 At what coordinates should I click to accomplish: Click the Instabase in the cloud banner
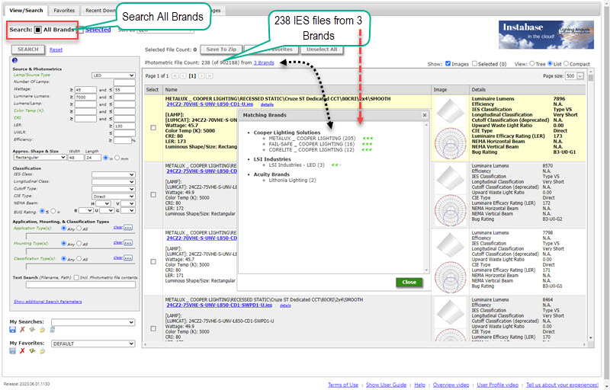[x=546, y=34]
